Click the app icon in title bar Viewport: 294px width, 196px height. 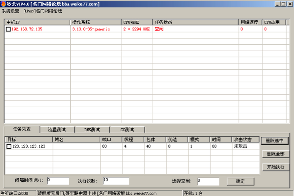(x=3, y=4)
